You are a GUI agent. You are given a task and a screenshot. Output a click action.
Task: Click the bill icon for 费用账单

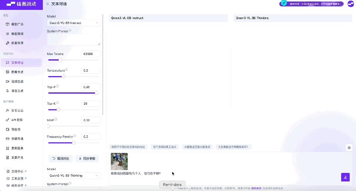pos(8,148)
